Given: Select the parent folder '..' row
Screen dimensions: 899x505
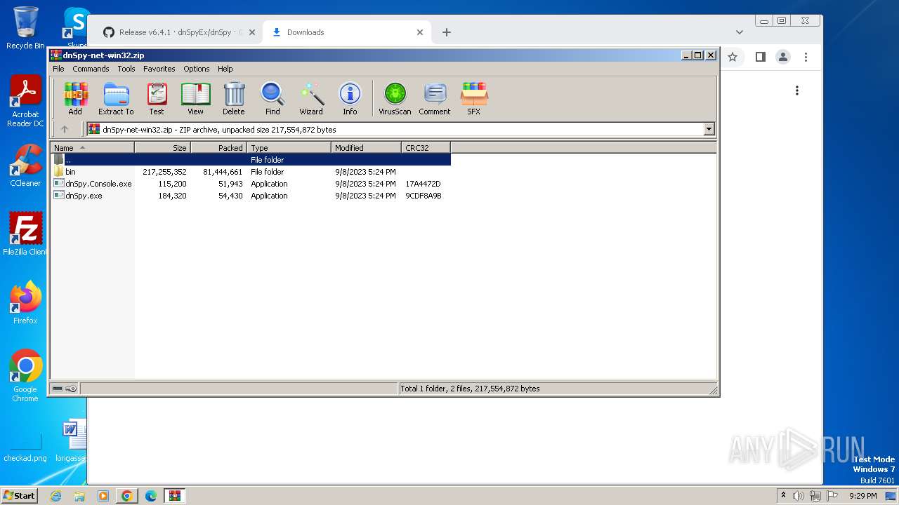Looking at the screenshot, I should 251,160.
